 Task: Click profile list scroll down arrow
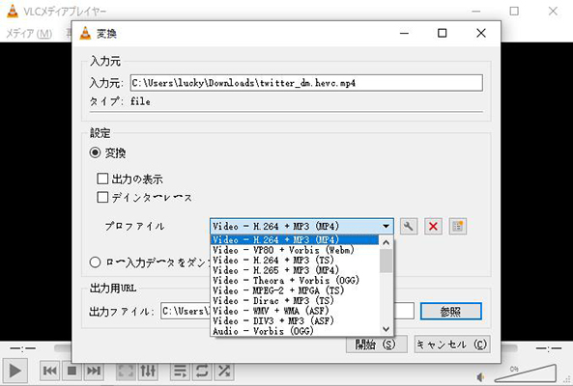click(x=386, y=329)
